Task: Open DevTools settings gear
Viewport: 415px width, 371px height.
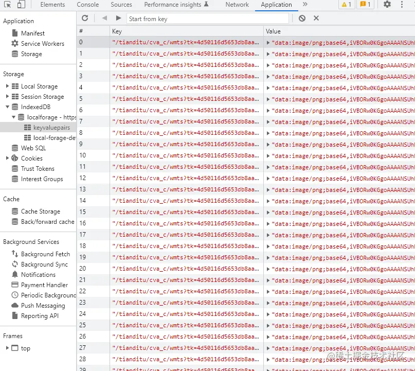Action: (387, 4)
